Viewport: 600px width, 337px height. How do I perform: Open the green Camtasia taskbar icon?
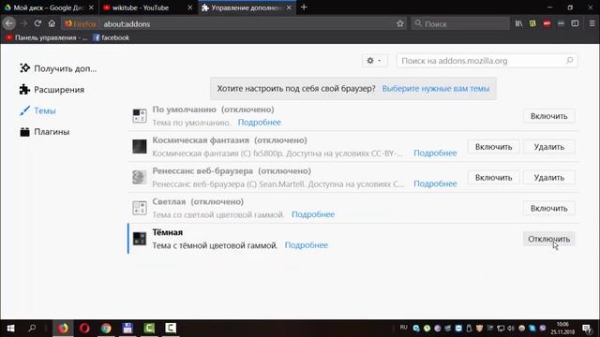pos(149,328)
